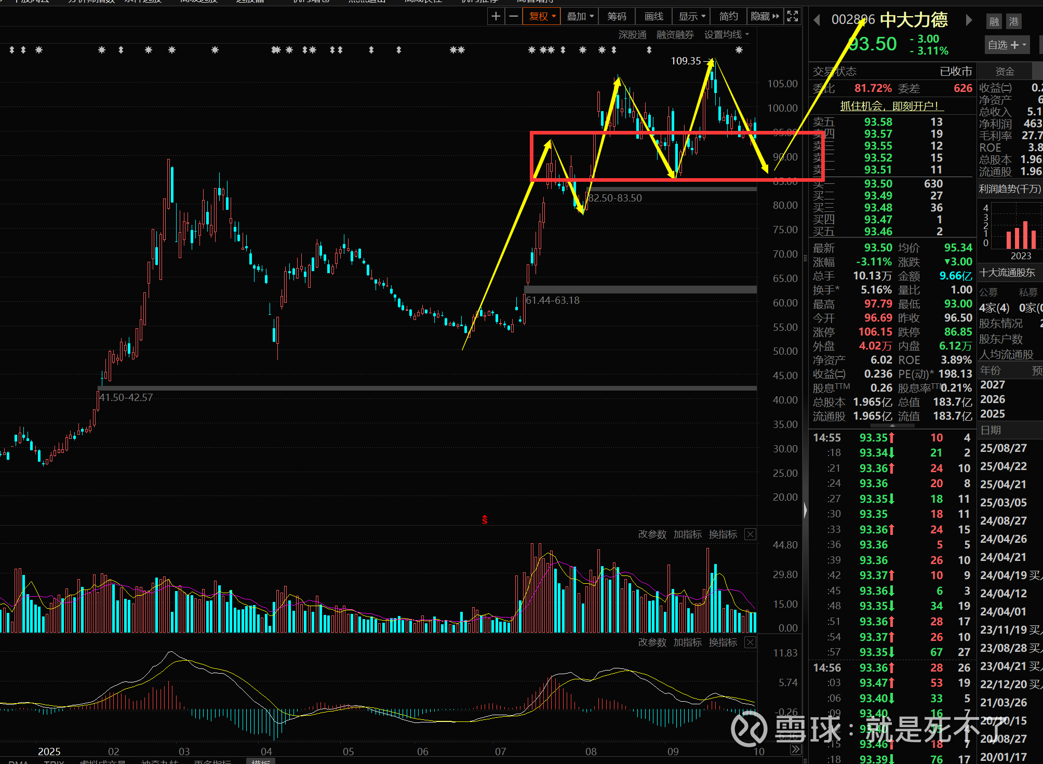This screenshot has width=1043, height=764.
Task: Click the zoom-in plus icon
Action: coord(496,17)
